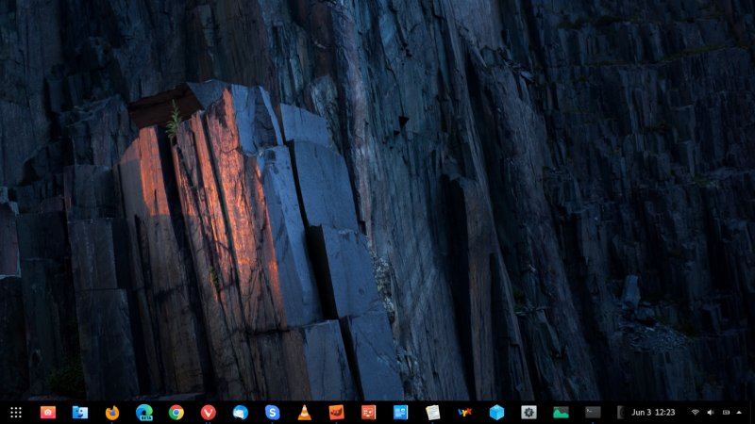Open the Vivaldi browser
Image resolution: width=755 pixels, height=424 pixels.
point(208,413)
